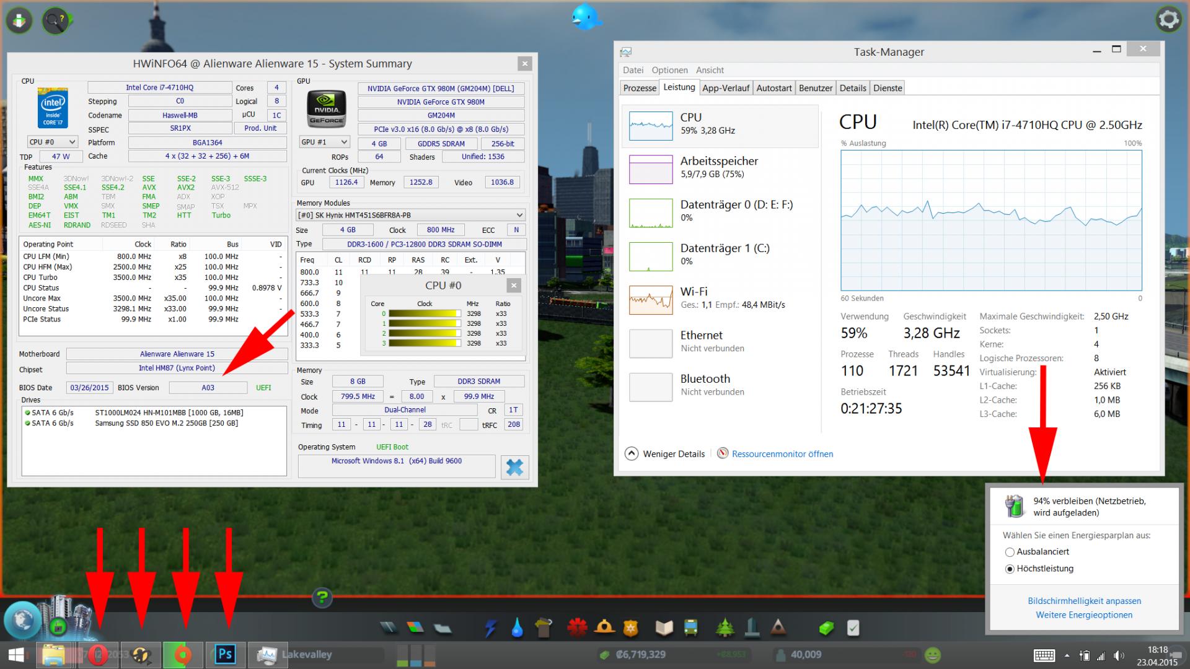Screen dimensions: 1190x669
Task: Click the save/load disk icon top-left
Action: (x=20, y=21)
